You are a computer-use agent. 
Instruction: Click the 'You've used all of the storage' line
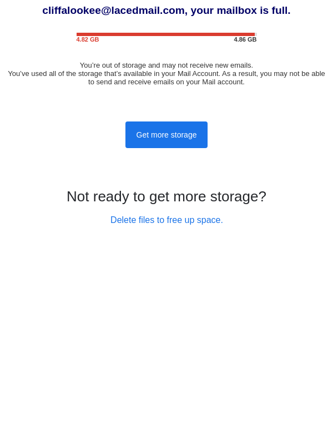click(x=167, y=74)
